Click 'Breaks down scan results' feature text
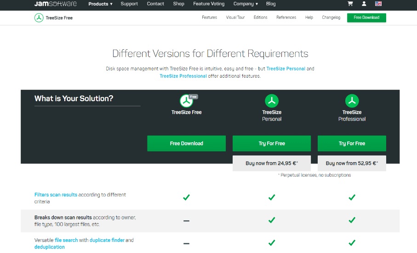417x253 pixels. click(63, 218)
